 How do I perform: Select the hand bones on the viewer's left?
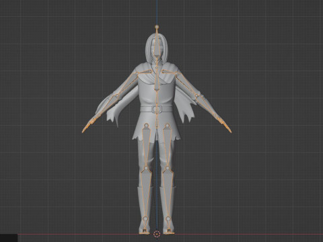coord(89,125)
